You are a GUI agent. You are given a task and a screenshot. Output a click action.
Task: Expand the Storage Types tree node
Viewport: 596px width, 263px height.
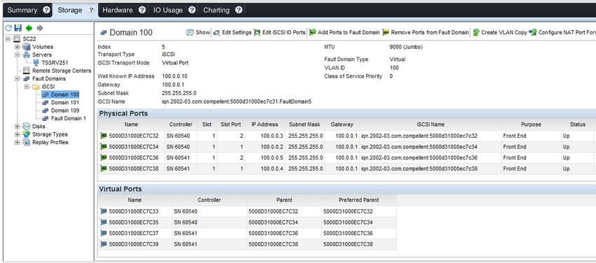(x=17, y=134)
